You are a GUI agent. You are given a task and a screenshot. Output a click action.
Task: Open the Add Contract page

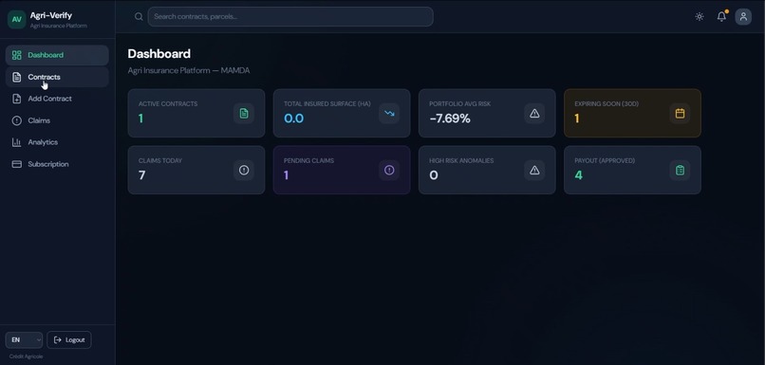coord(57,99)
